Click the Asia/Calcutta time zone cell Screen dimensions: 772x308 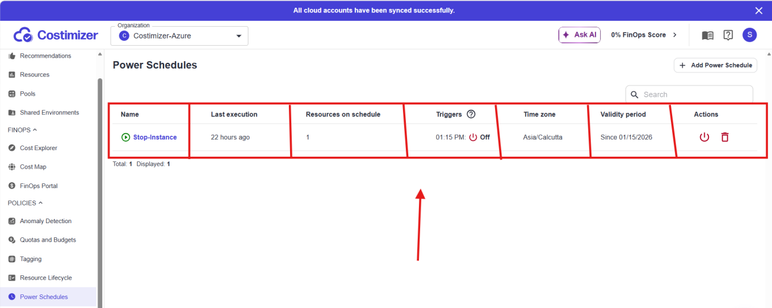(x=543, y=137)
